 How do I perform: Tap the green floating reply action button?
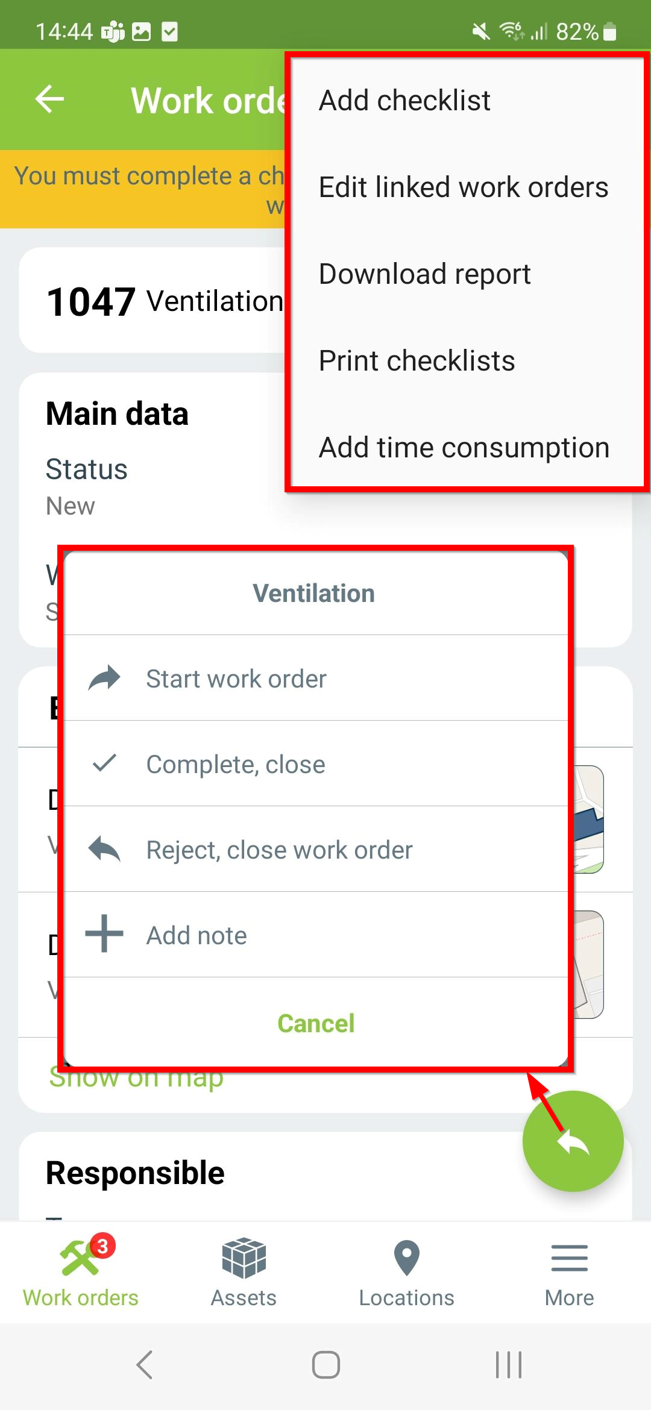click(573, 1141)
